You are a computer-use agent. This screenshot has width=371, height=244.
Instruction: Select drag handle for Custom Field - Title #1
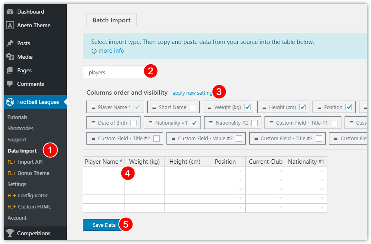(x=271, y=123)
